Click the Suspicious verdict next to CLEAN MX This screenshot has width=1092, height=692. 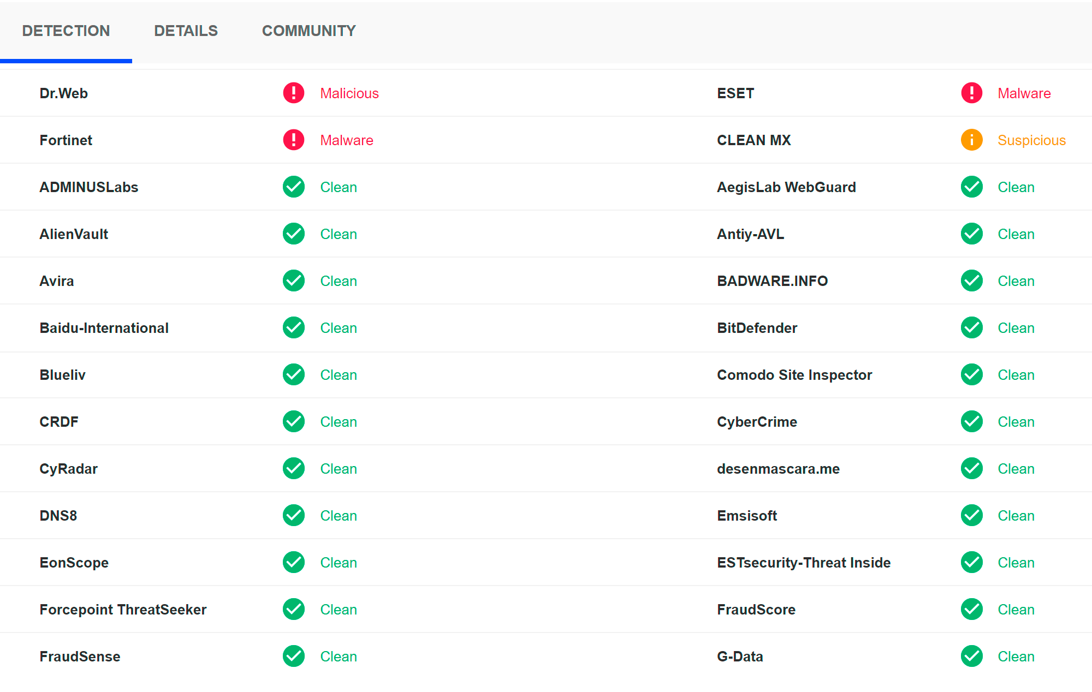click(1032, 140)
